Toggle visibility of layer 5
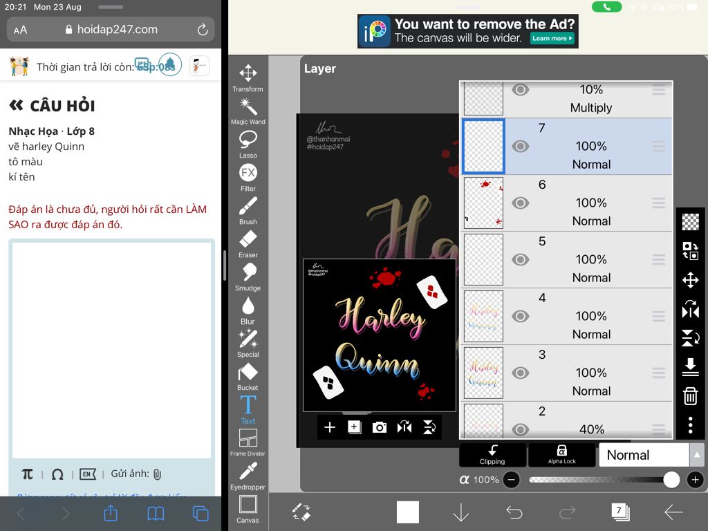The image size is (708, 531). tap(520, 260)
